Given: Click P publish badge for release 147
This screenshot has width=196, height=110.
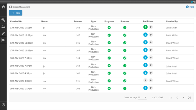Looking at the screenshot, I should [x=151, y=35].
